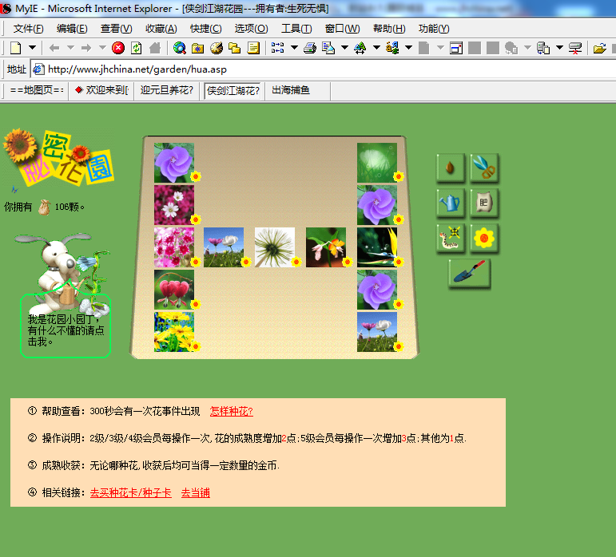
Task: Click the 怎样种花? help link
Action: tap(232, 411)
